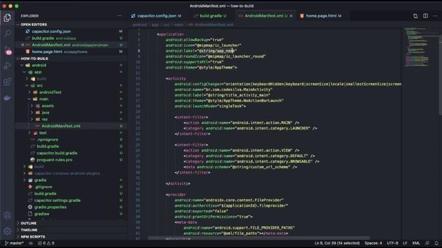Expand the java folder
This screenshot has width=442, height=248.
[46, 112]
